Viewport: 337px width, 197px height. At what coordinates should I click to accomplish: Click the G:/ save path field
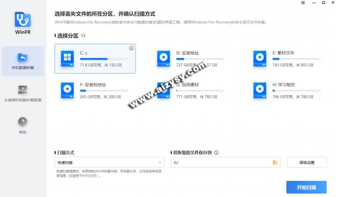pos(220,163)
